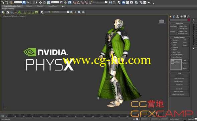Screen dimensions: 197x121
Task: Toggle the Spinner Snap icon
Action: [86, 2]
